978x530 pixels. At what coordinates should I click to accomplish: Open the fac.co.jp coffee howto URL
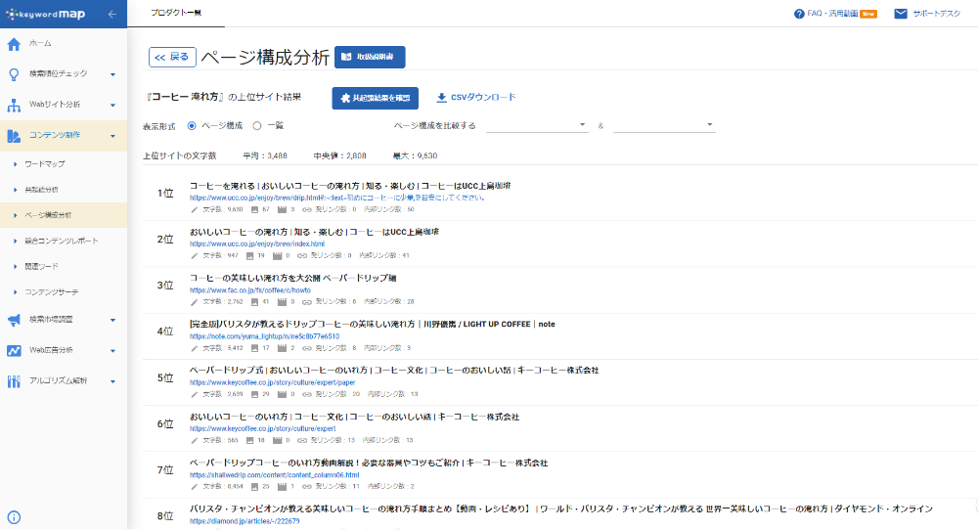250,290
